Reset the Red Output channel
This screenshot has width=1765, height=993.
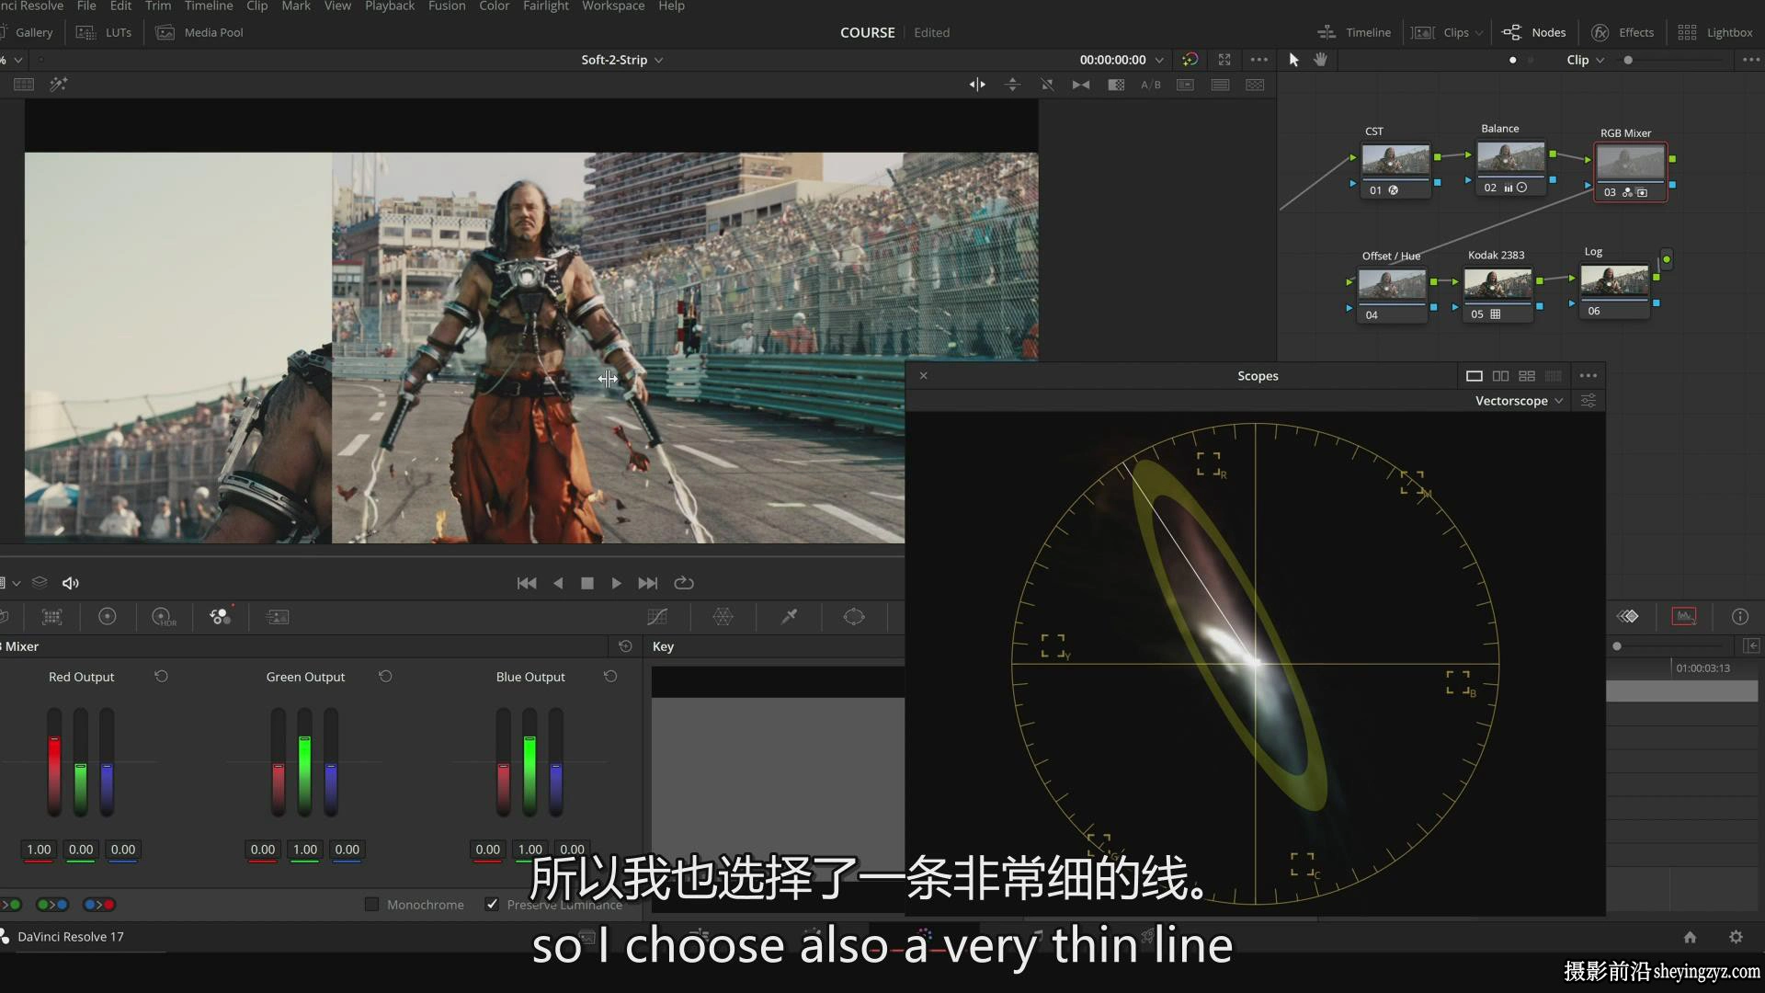click(x=161, y=677)
